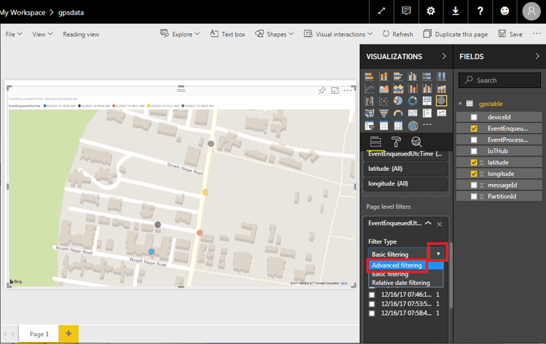
Task: Select the area chart visualization
Action: tap(384, 89)
